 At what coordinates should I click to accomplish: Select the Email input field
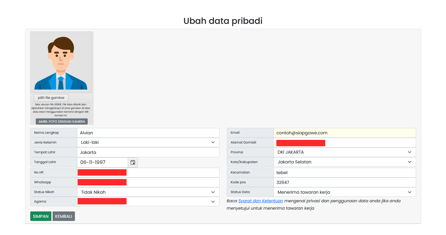pos(345,133)
